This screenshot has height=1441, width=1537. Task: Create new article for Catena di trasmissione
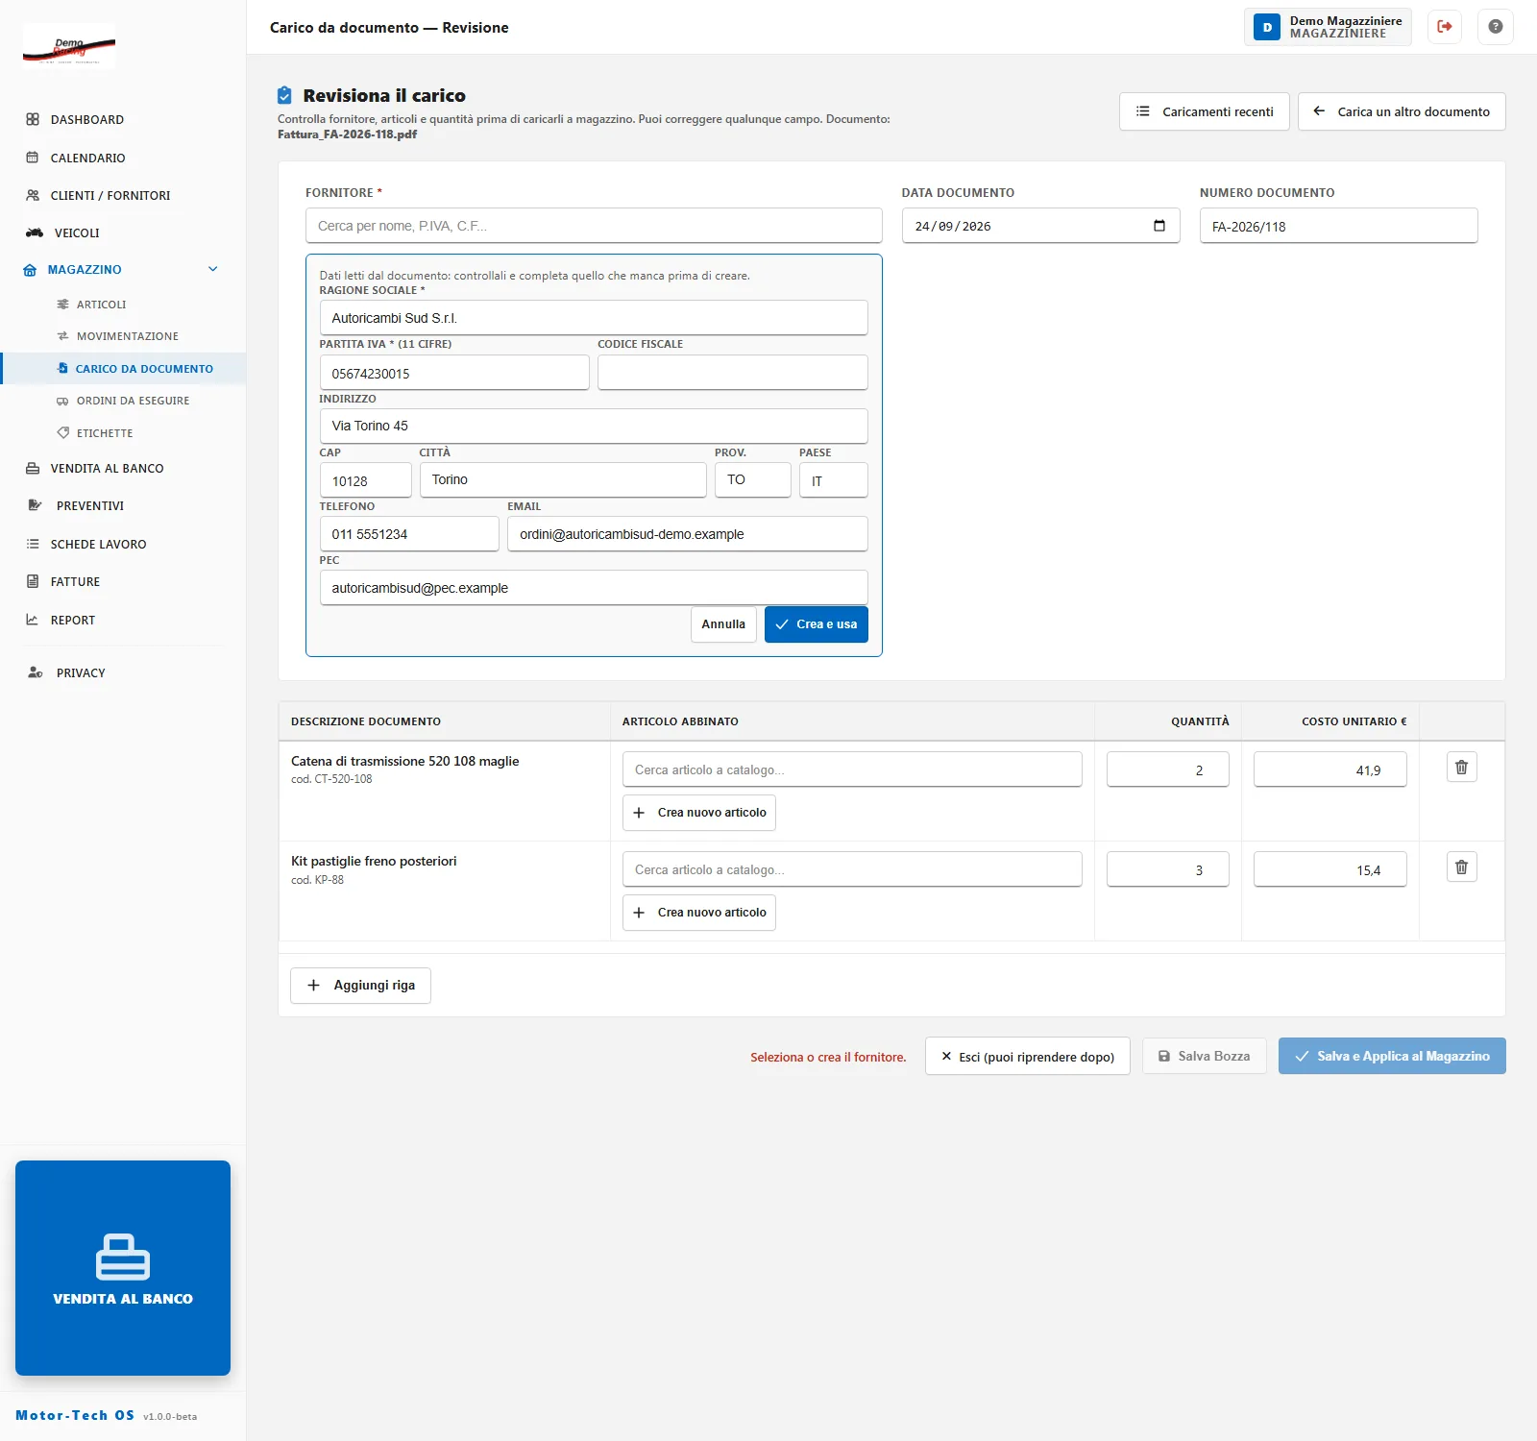tap(699, 813)
